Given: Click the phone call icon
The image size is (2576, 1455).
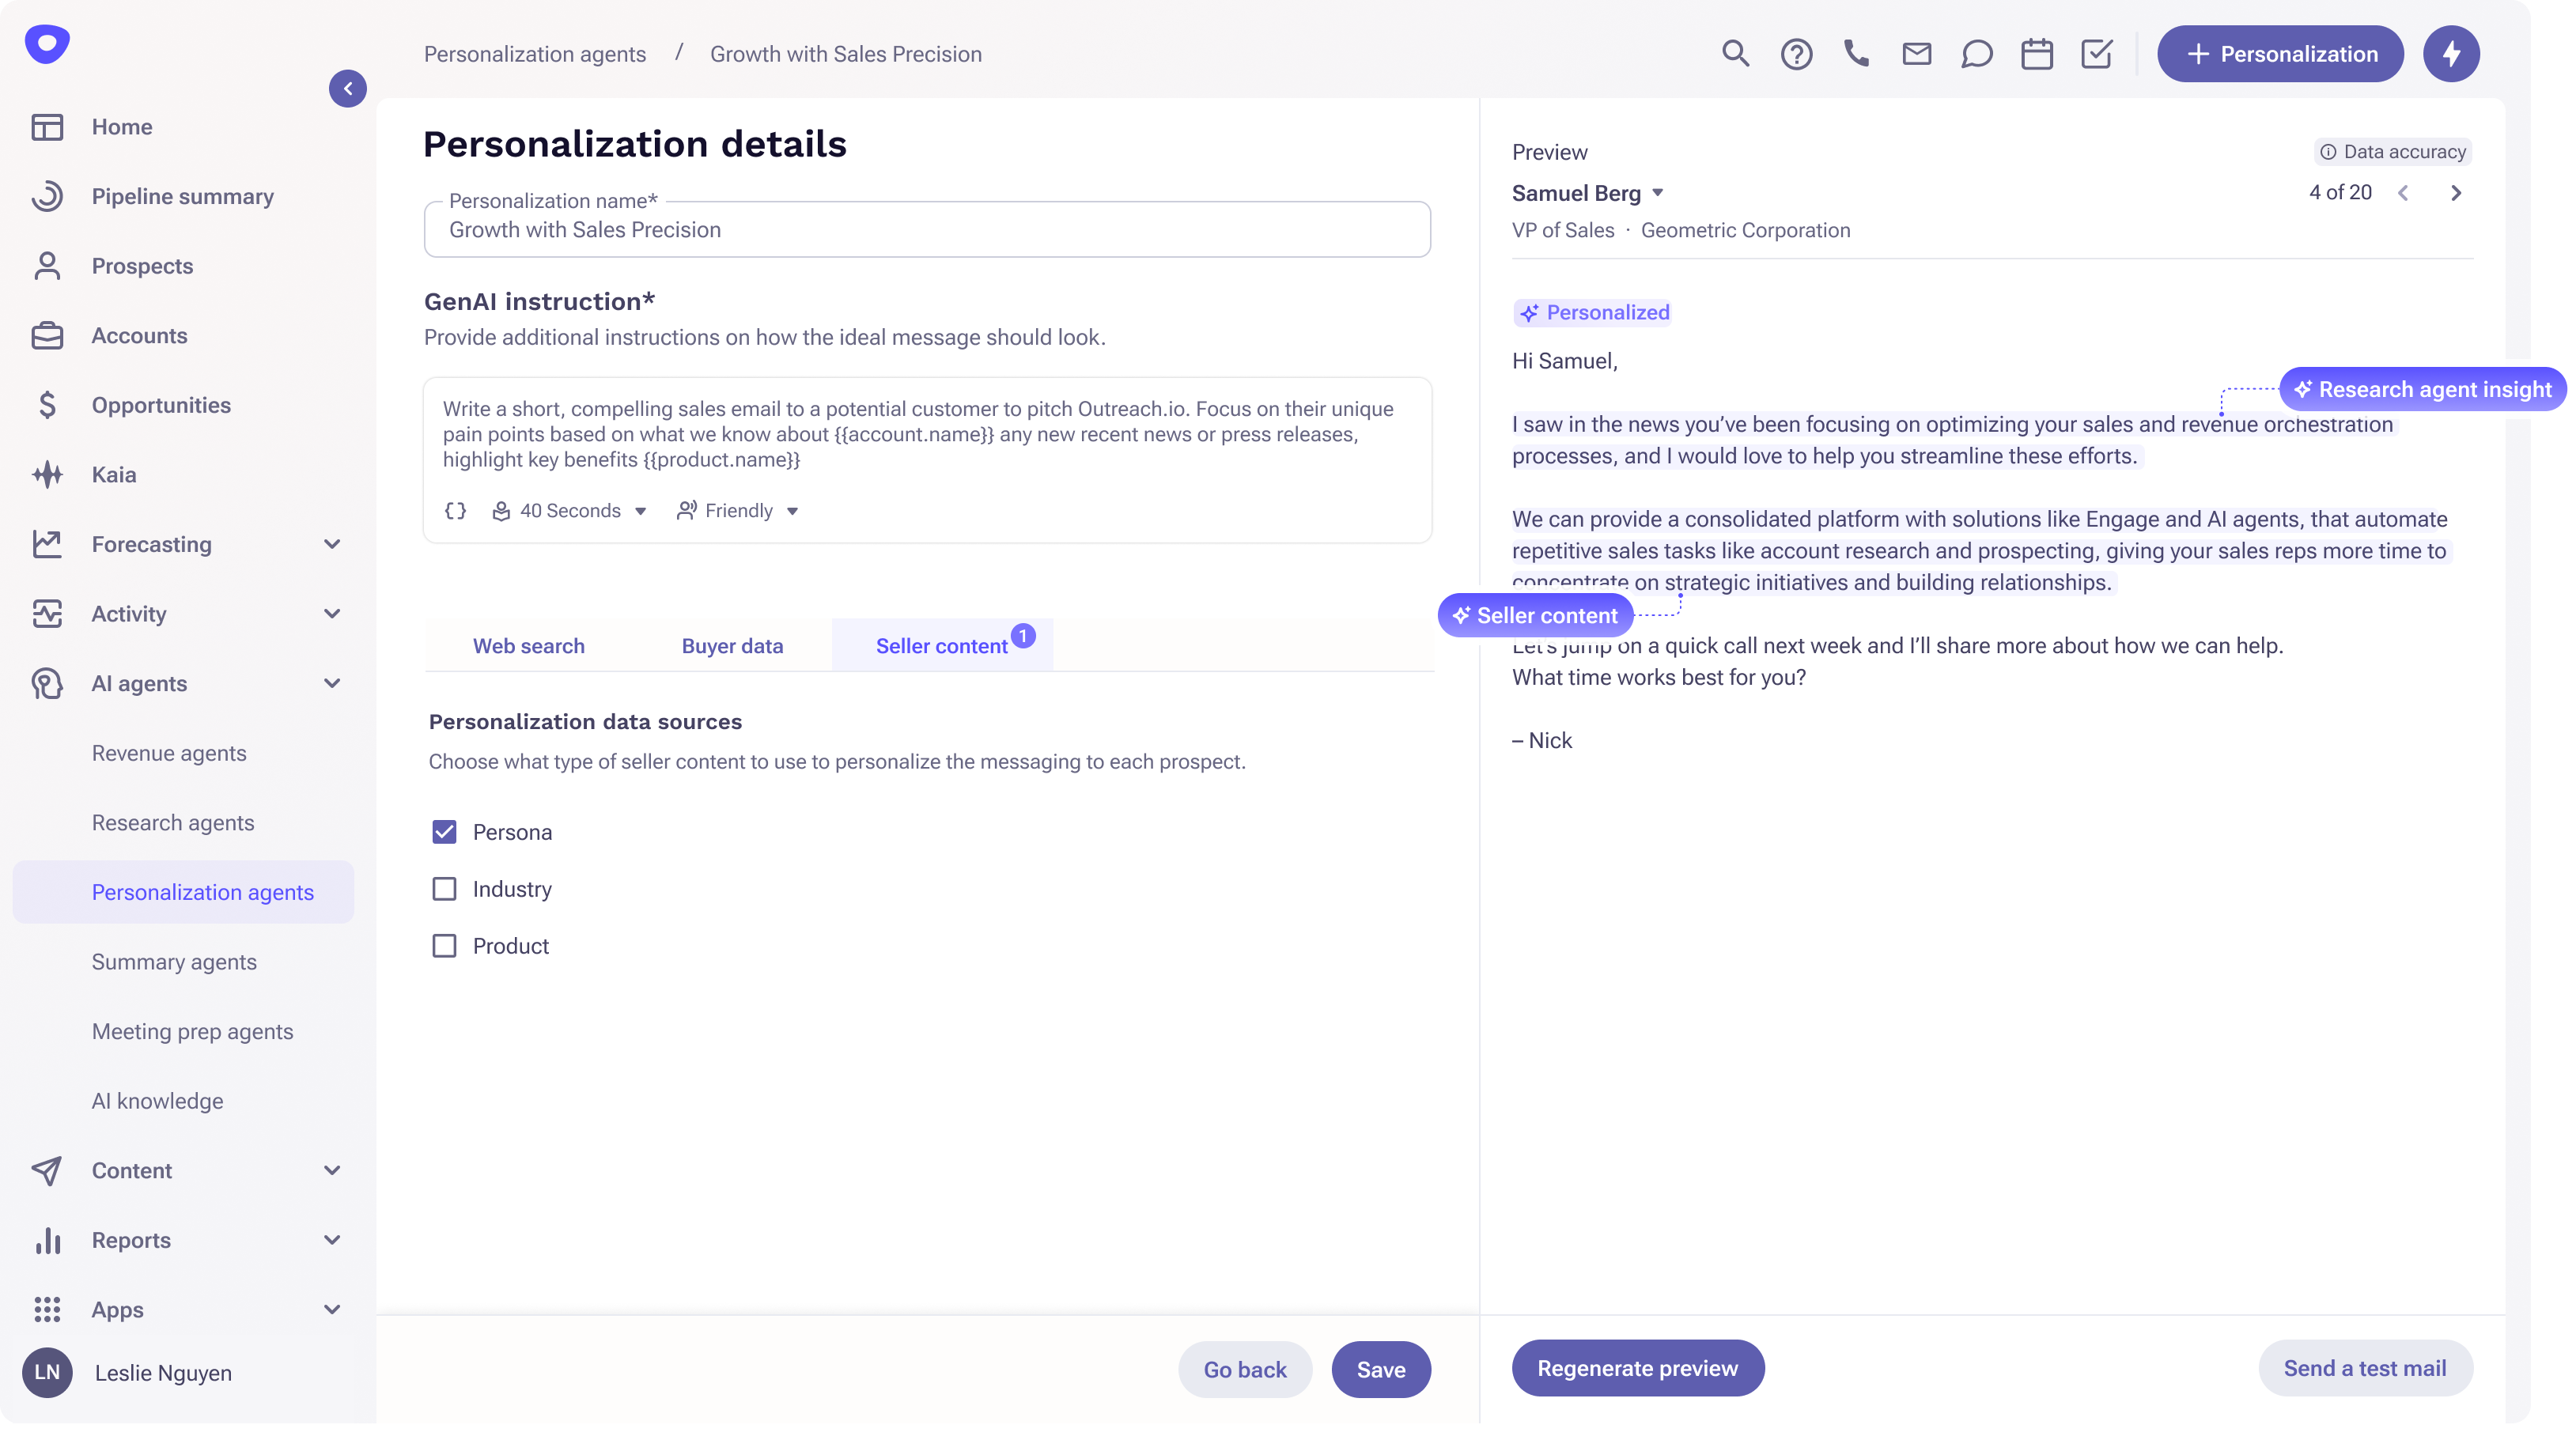Looking at the screenshot, I should tap(1856, 54).
